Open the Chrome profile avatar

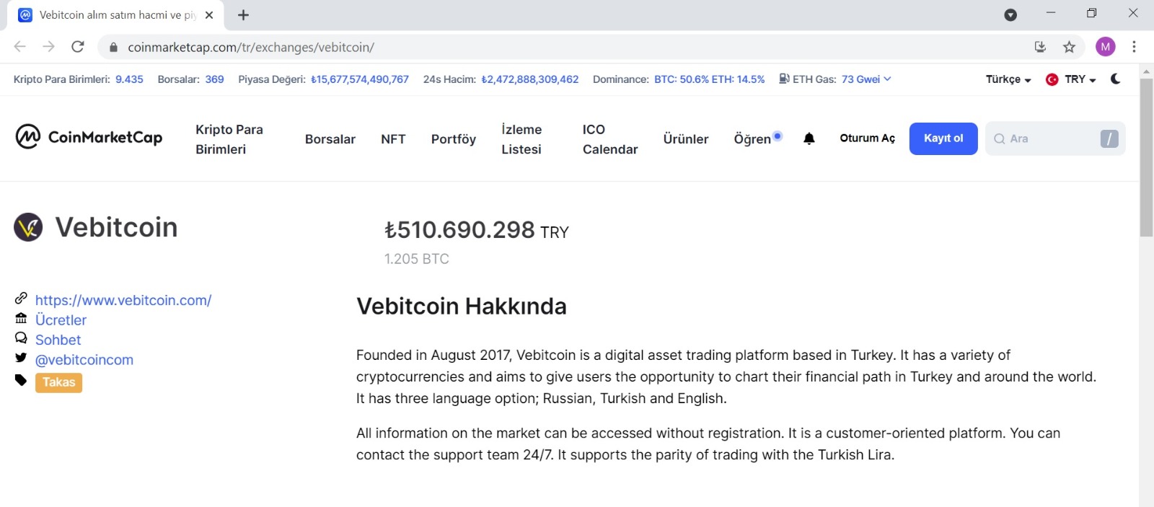pyautogui.click(x=1105, y=47)
